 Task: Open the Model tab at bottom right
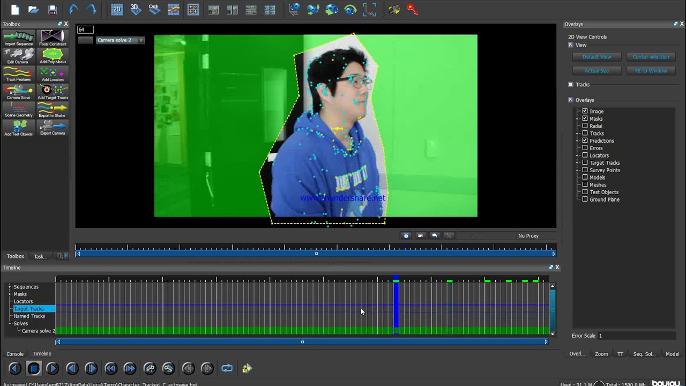click(672, 354)
